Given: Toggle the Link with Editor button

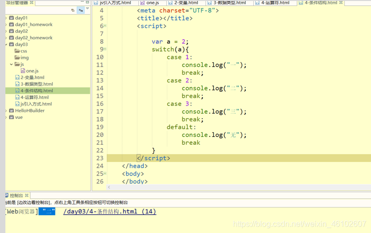Looking at the screenshot, I should coord(80,10).
